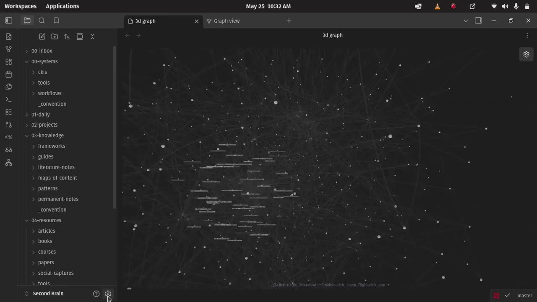Expand the literature-notes folder
Viewport: 537px width, 302px height.
click(33, 167)
